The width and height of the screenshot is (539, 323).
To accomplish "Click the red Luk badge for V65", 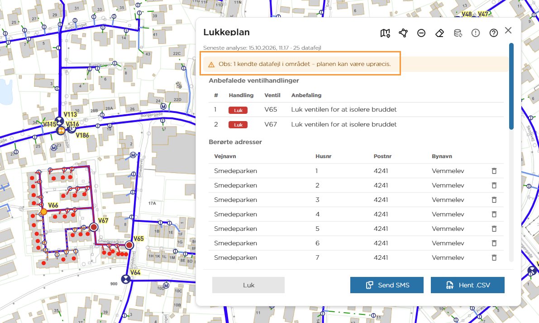I will tap(238, 110).
